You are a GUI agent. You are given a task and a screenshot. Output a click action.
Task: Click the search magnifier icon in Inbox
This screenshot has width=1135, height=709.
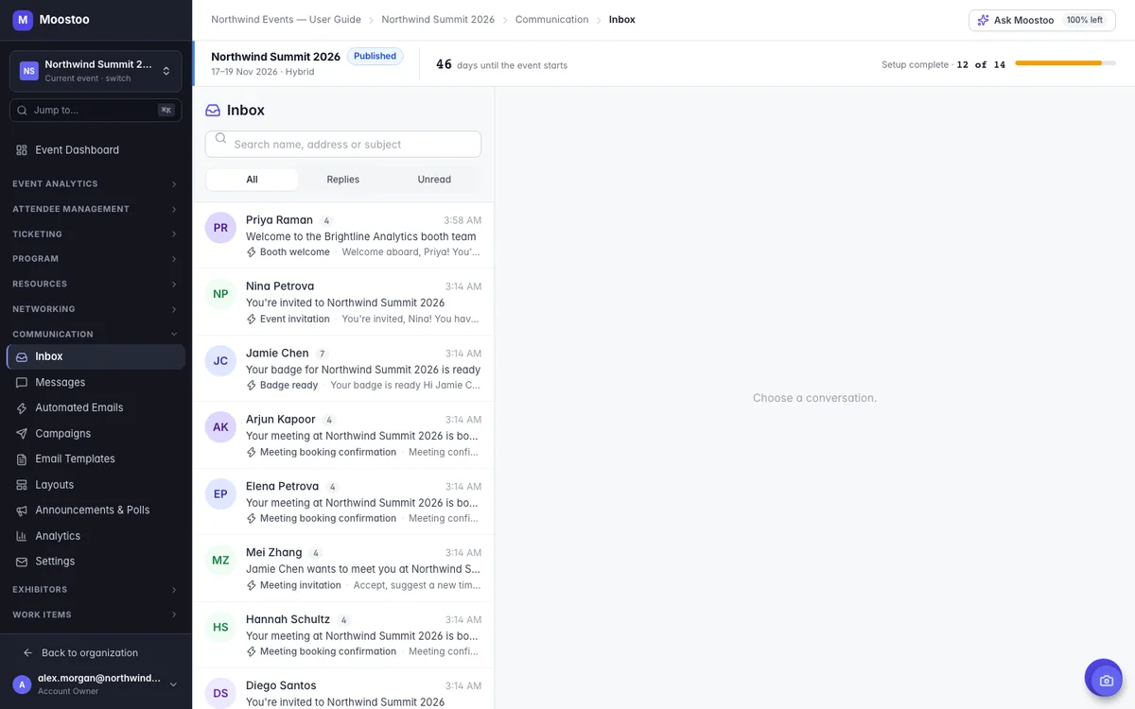[220, 138]
